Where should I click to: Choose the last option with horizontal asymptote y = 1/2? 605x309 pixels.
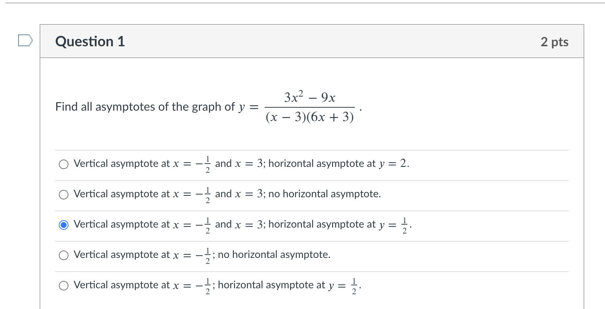64,285
